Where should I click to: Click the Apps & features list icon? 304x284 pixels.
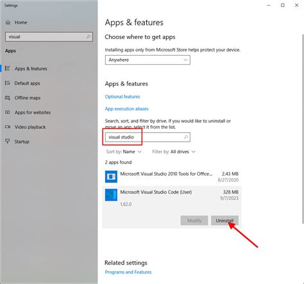(8, 69)
